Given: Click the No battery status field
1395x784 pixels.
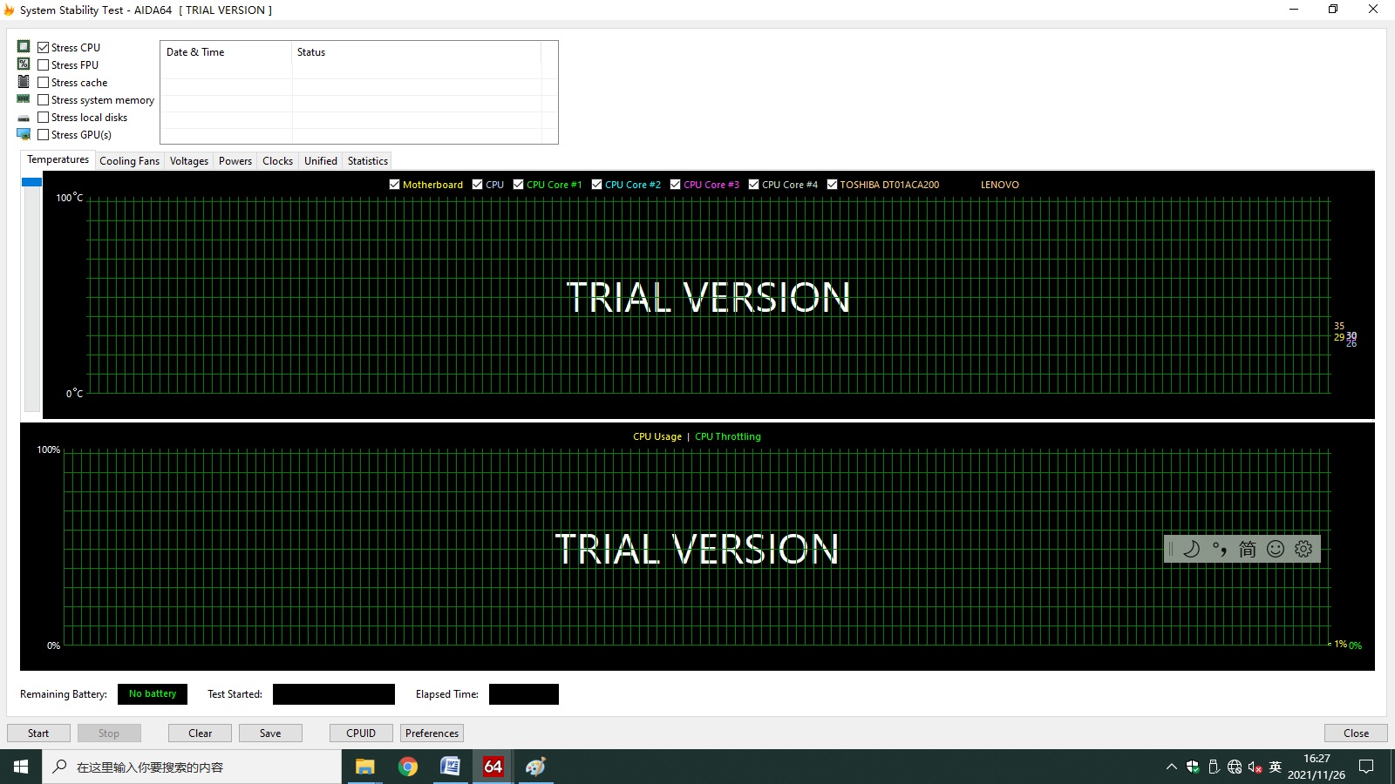Looking at the screenshot, I should [153, 694].
